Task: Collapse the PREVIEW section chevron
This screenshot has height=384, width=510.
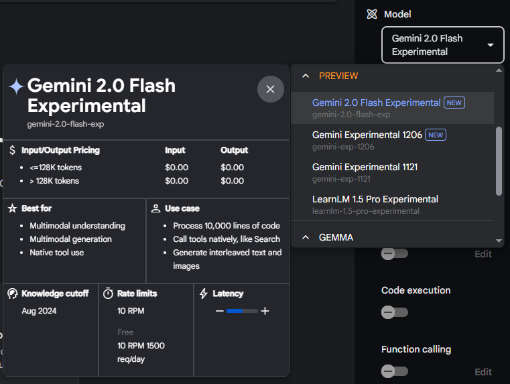Action: click(306, 76)
